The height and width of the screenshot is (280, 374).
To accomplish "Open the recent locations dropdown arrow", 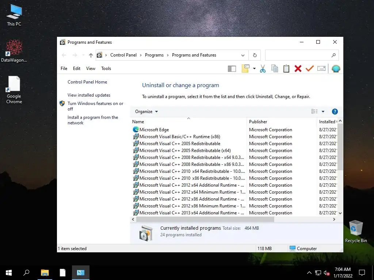I will pyautogui.click(x=83, y=55).
